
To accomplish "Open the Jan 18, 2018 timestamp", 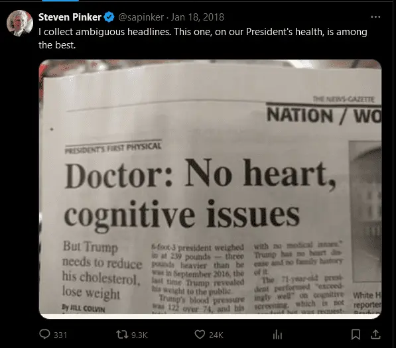I will point(198,17).
